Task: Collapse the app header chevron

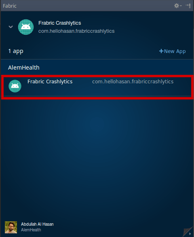Action: (x=11, y=27)
